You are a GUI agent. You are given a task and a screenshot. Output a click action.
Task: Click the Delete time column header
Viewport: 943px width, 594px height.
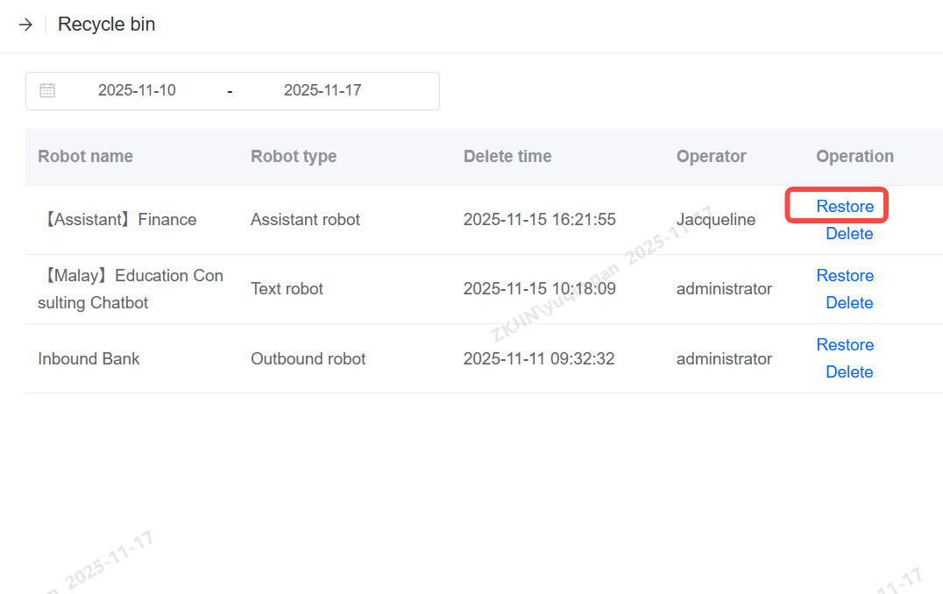coord(507,157)
